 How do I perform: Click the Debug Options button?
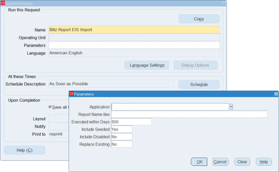pos(196,65)
